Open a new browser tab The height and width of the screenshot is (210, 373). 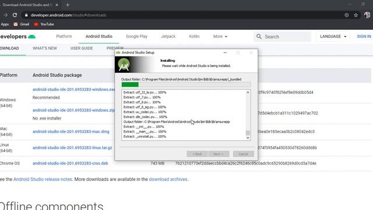[68, 5]
